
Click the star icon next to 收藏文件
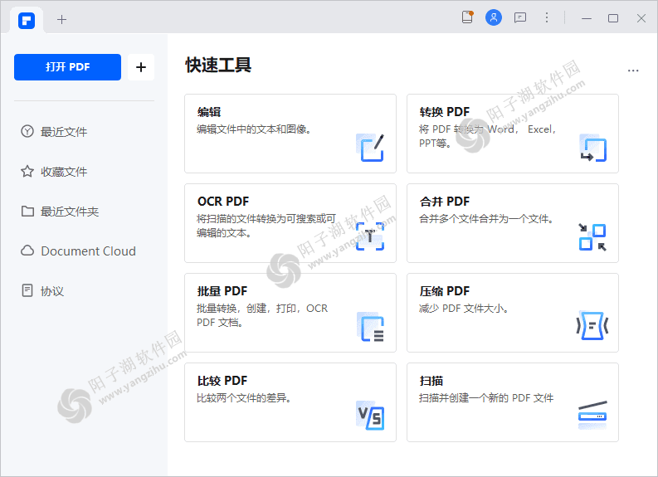click(27, 171)
